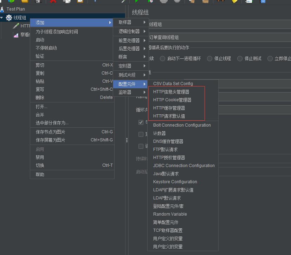Choose 保存屏幕为图片 menu entry
This screenshot has height=255, width=291.
(x=72, y=140)
